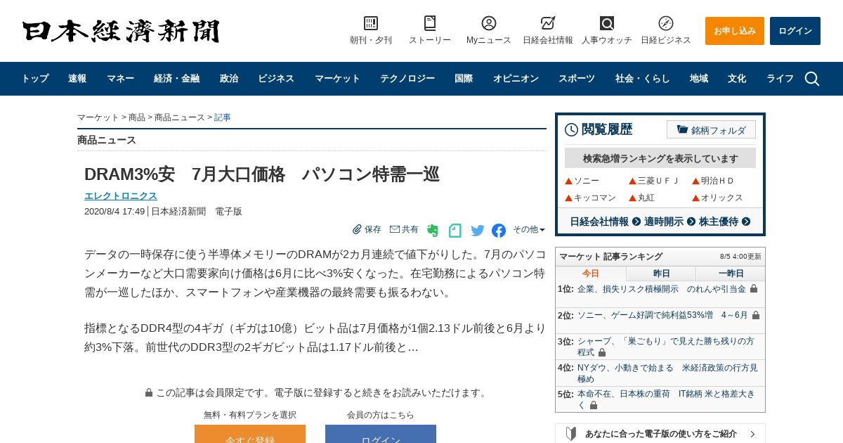Open 文化 navigation item
The height and width of the screenshot is (443, 843).
(x=737, y=79)
